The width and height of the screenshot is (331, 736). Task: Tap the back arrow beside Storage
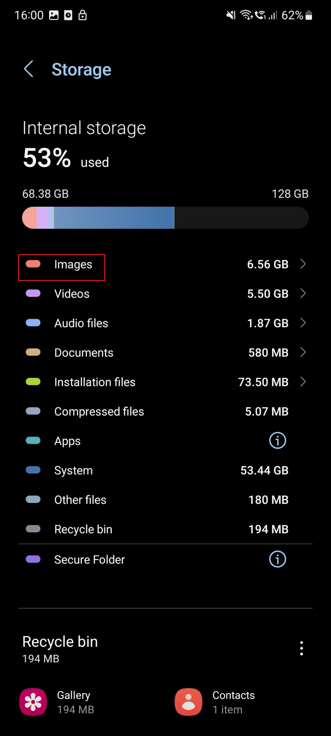(29, 69)
